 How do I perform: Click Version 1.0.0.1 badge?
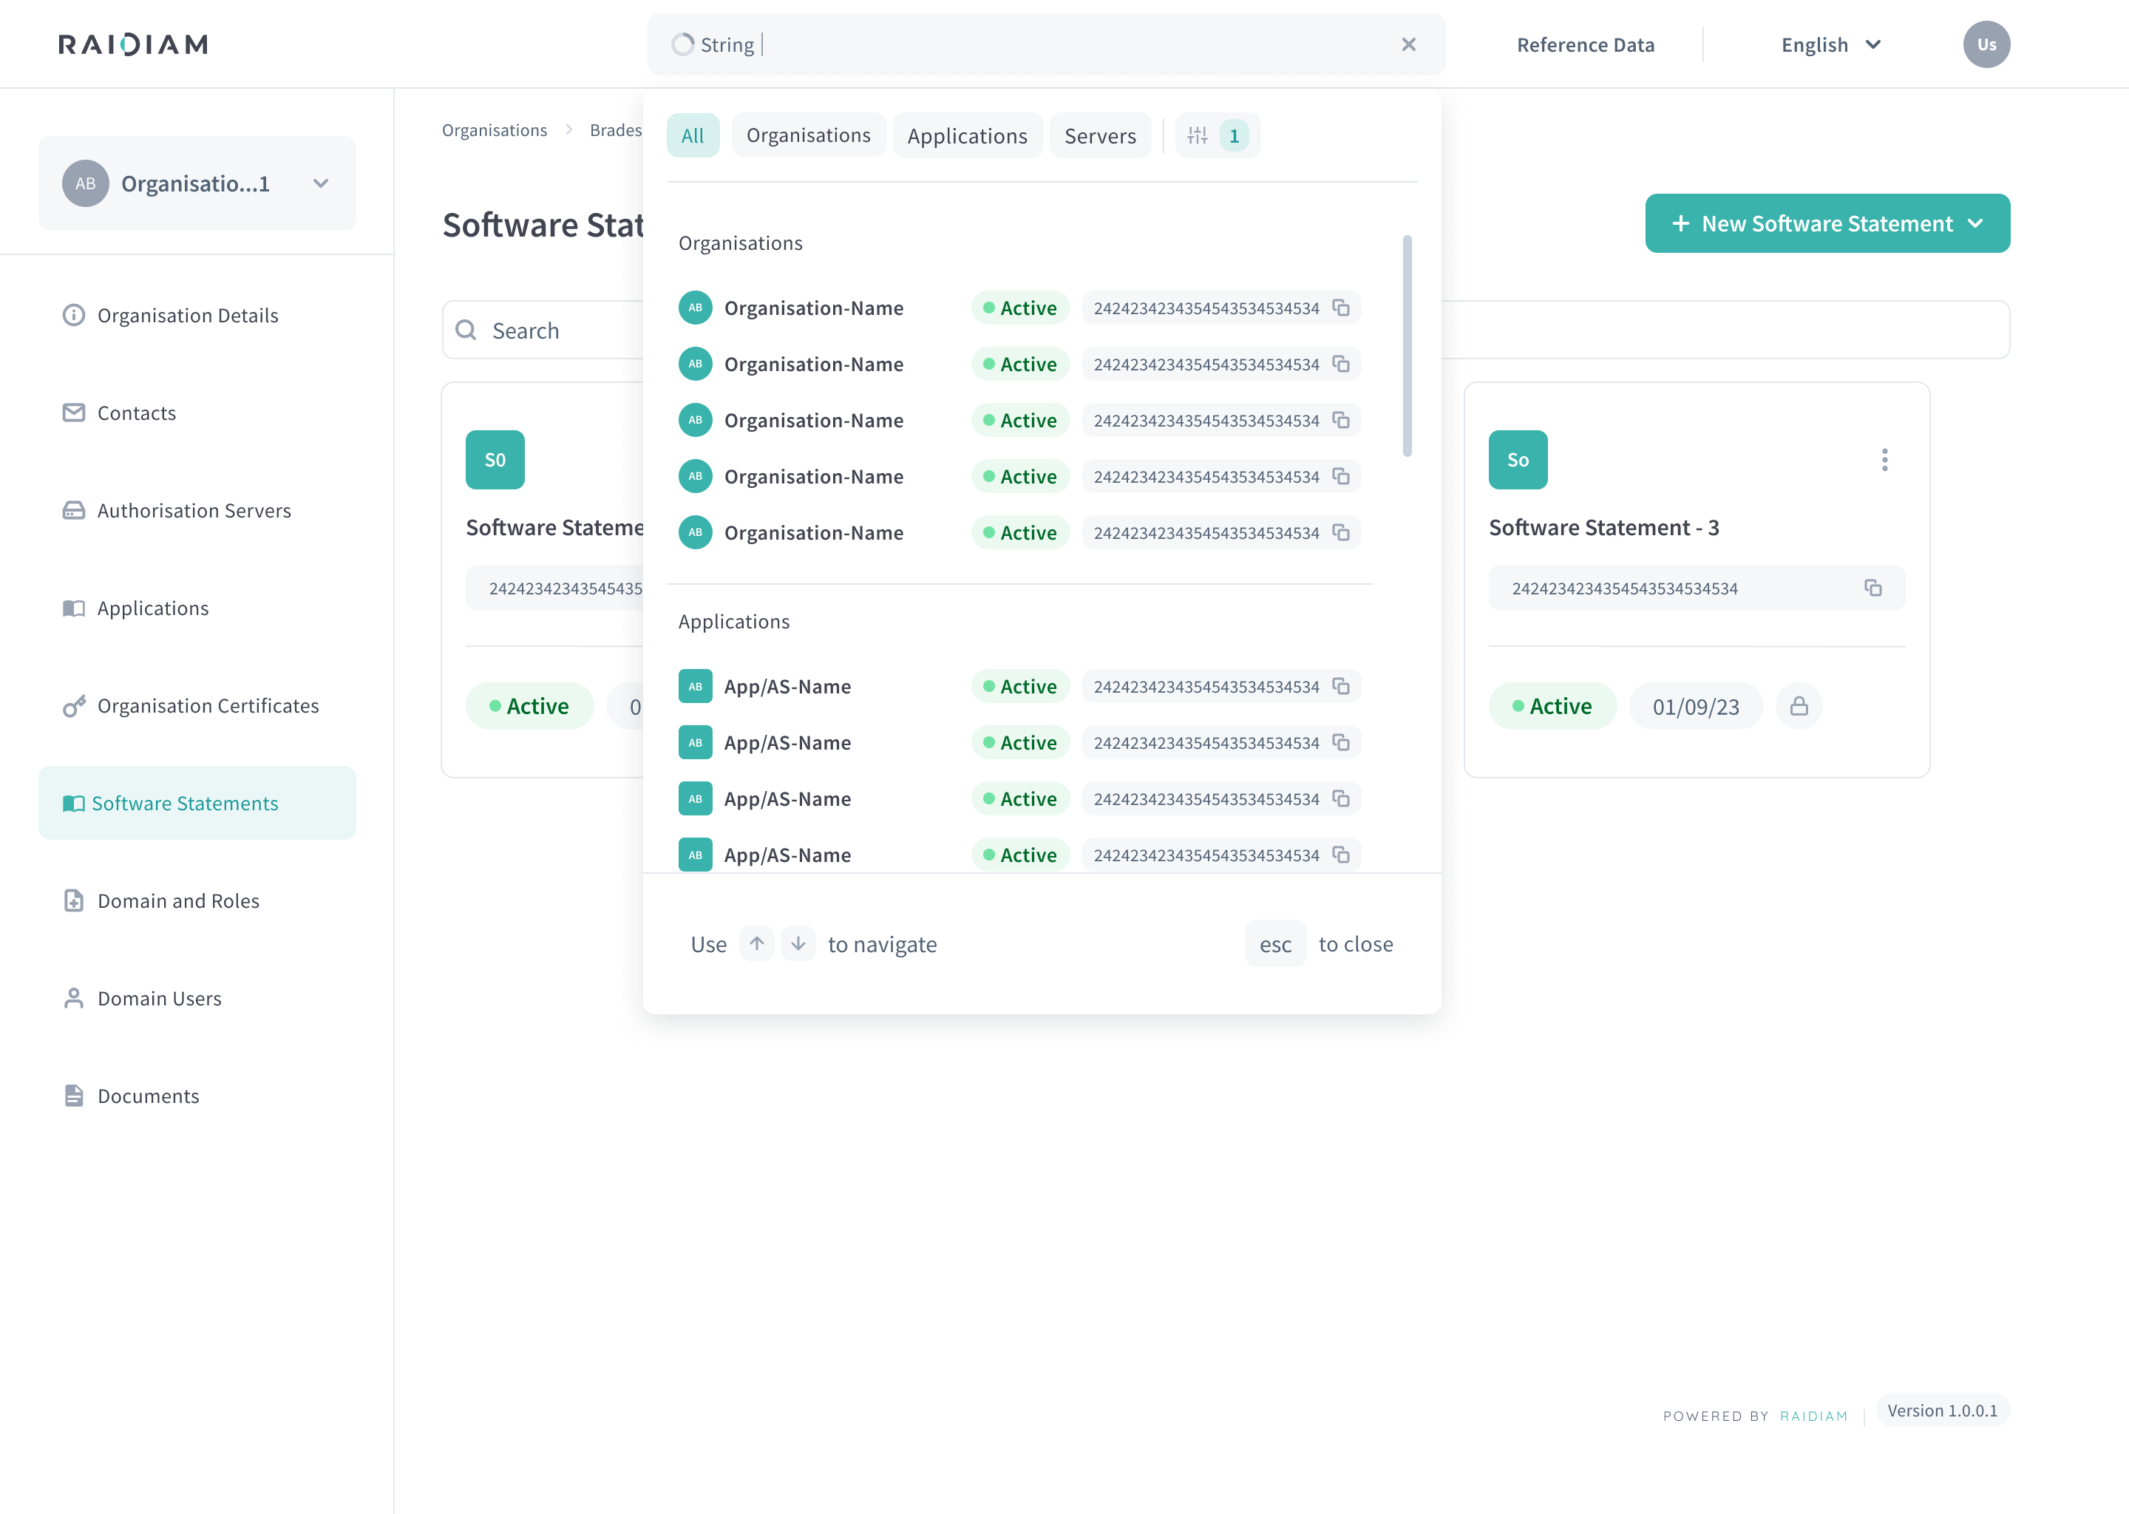(x=1943, y=1411)
